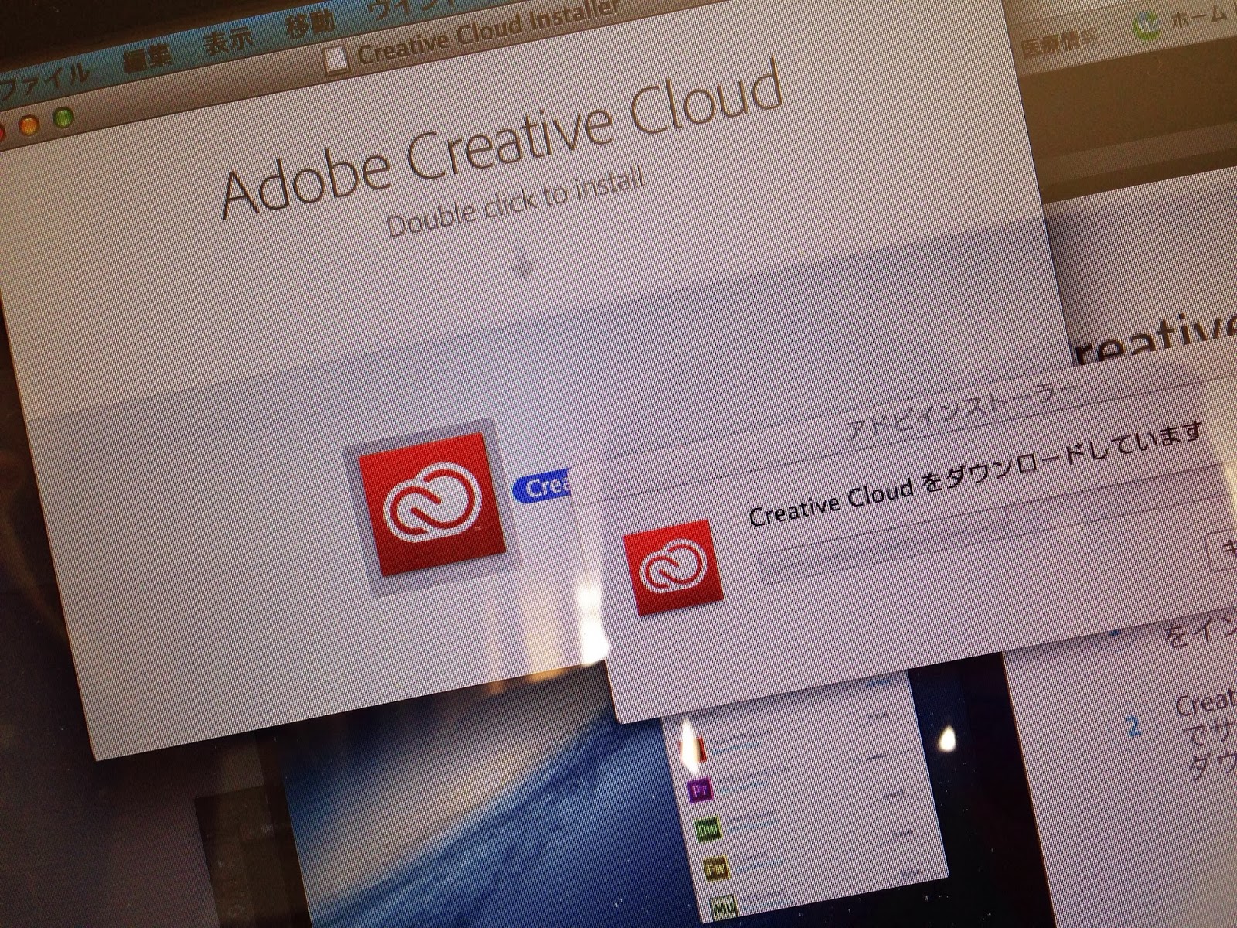Image resolution: width=1237 pixels, height=928 pixels.
Task: Click the Double click to install text
Action: click(x=515, y=202)
